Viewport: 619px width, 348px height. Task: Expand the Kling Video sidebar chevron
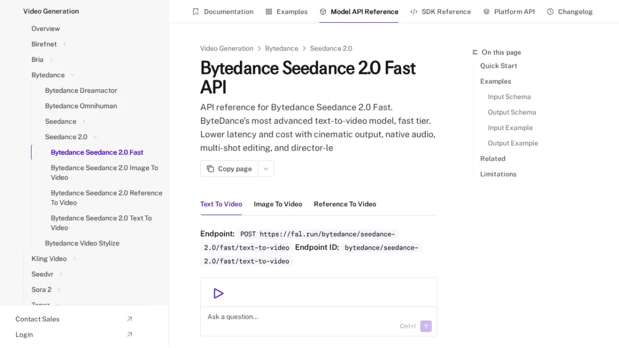tap(74, 258)
